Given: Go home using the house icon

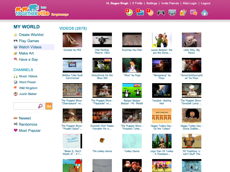Looking at the screenshot, I should point(204,12).
